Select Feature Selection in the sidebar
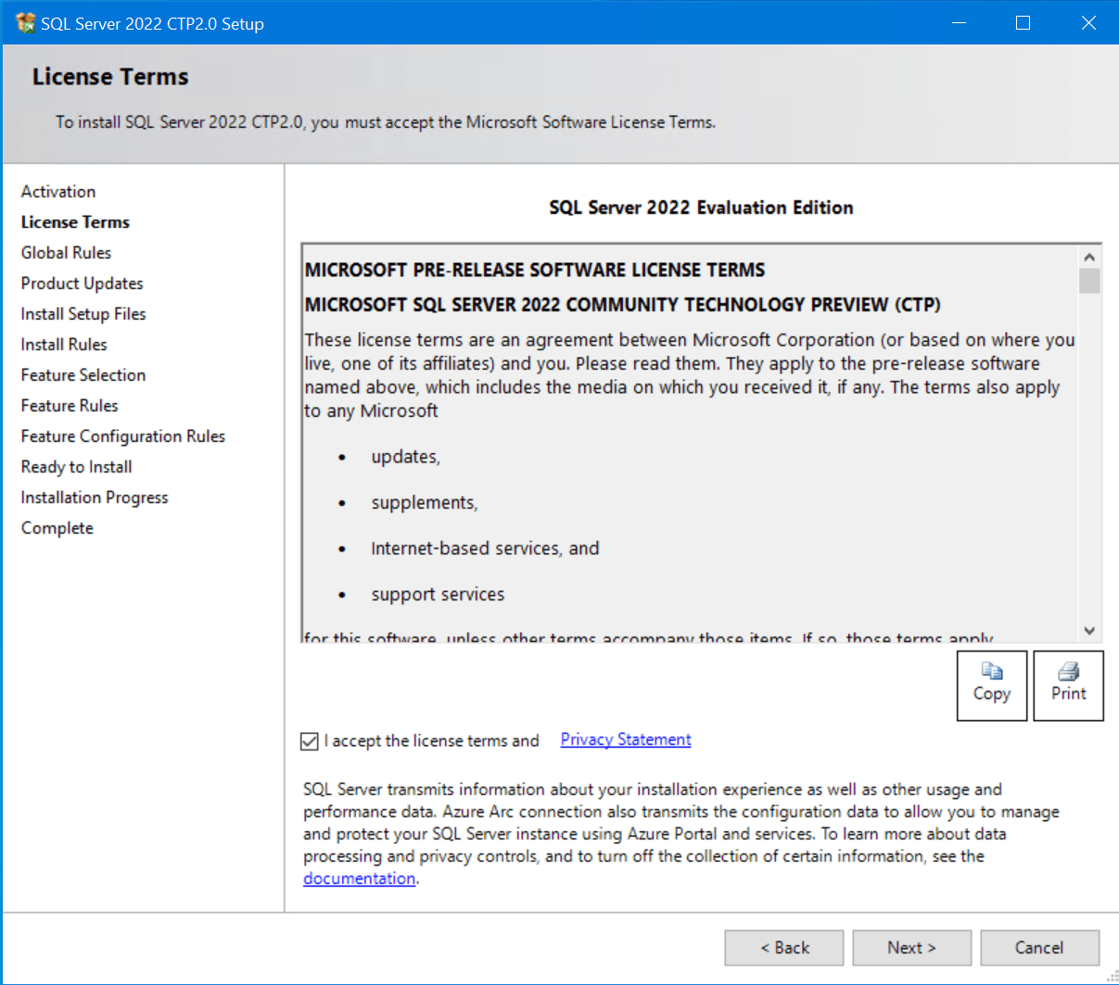The image size is (1119, 985). click(x=83, y=374)
